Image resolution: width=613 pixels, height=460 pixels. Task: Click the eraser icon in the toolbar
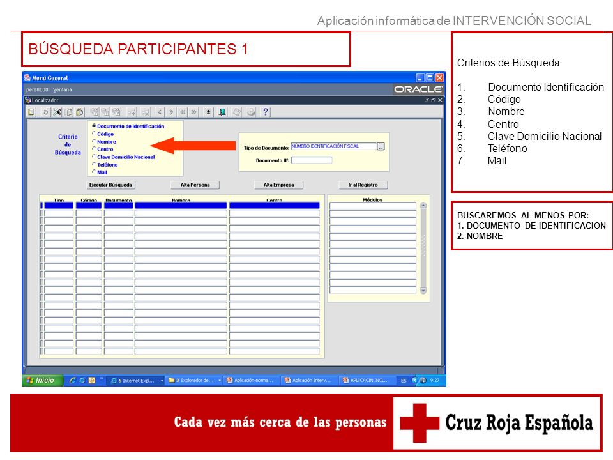coord(237,112)
